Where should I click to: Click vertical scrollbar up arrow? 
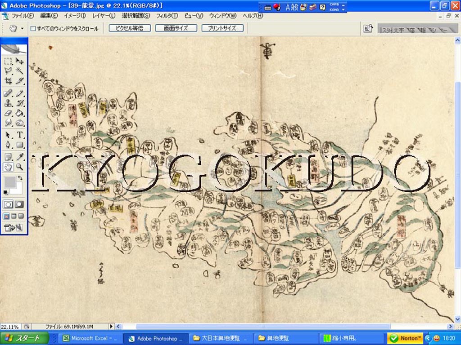(x=457, y=40)
